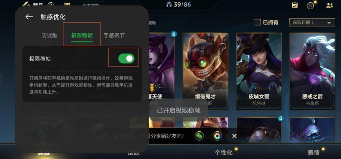Switch to the 防误触 tab

(50, 35)
